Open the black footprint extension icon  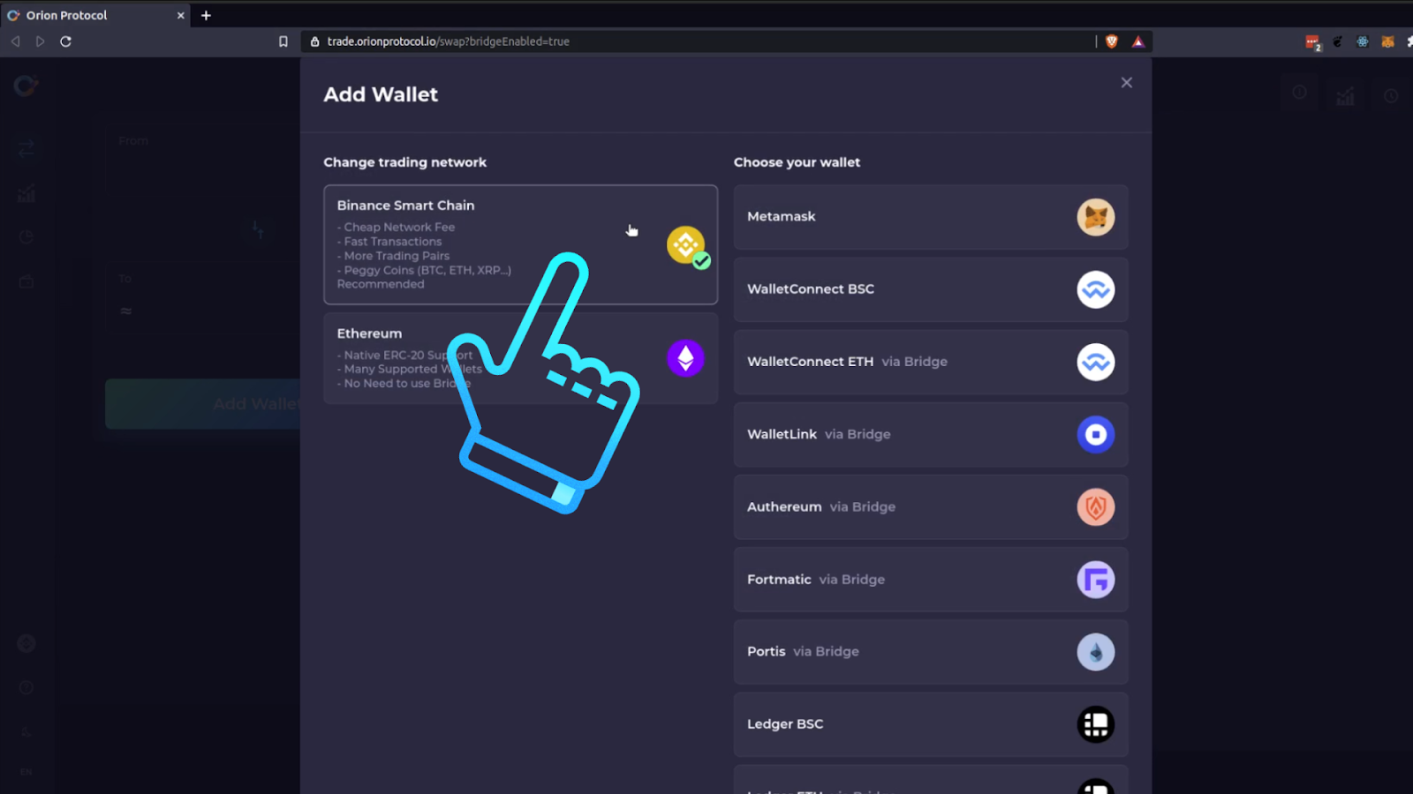1338,41
